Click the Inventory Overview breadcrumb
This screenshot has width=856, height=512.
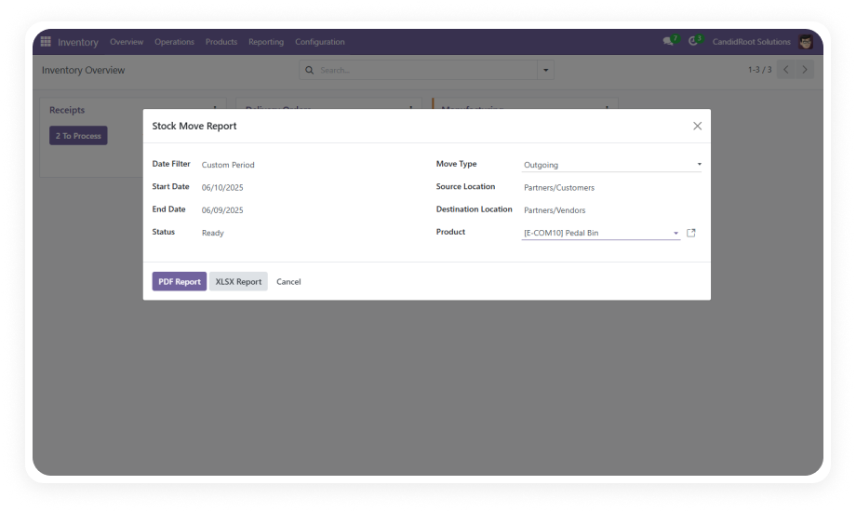click(x=83, y=70)
